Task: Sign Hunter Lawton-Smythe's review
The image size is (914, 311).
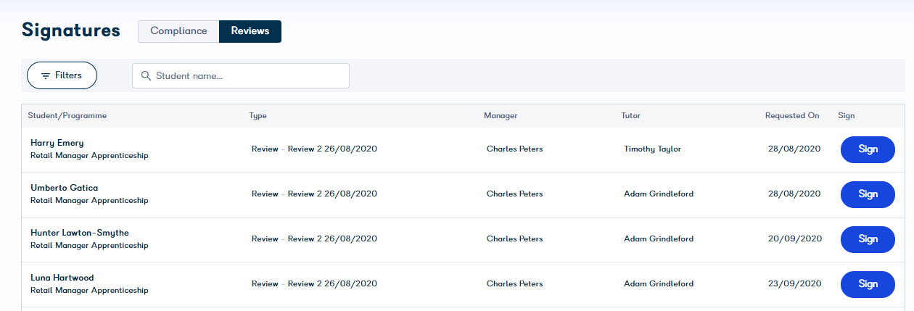Action: pyautogui.click(x=868, y=239)
